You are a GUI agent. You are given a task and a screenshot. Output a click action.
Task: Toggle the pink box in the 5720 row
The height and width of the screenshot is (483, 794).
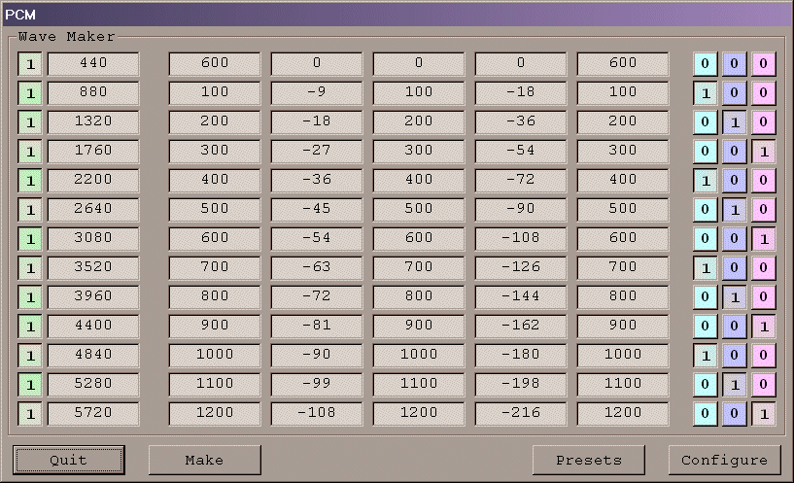764,414
